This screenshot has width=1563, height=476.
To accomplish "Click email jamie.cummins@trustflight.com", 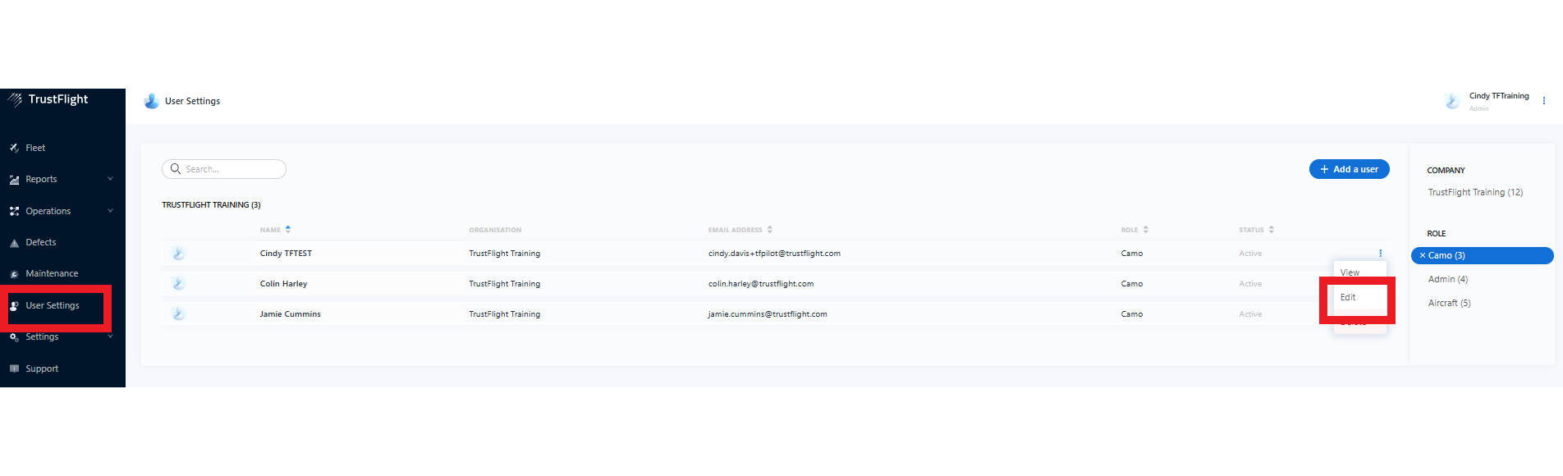I will [x=768, y=314].
